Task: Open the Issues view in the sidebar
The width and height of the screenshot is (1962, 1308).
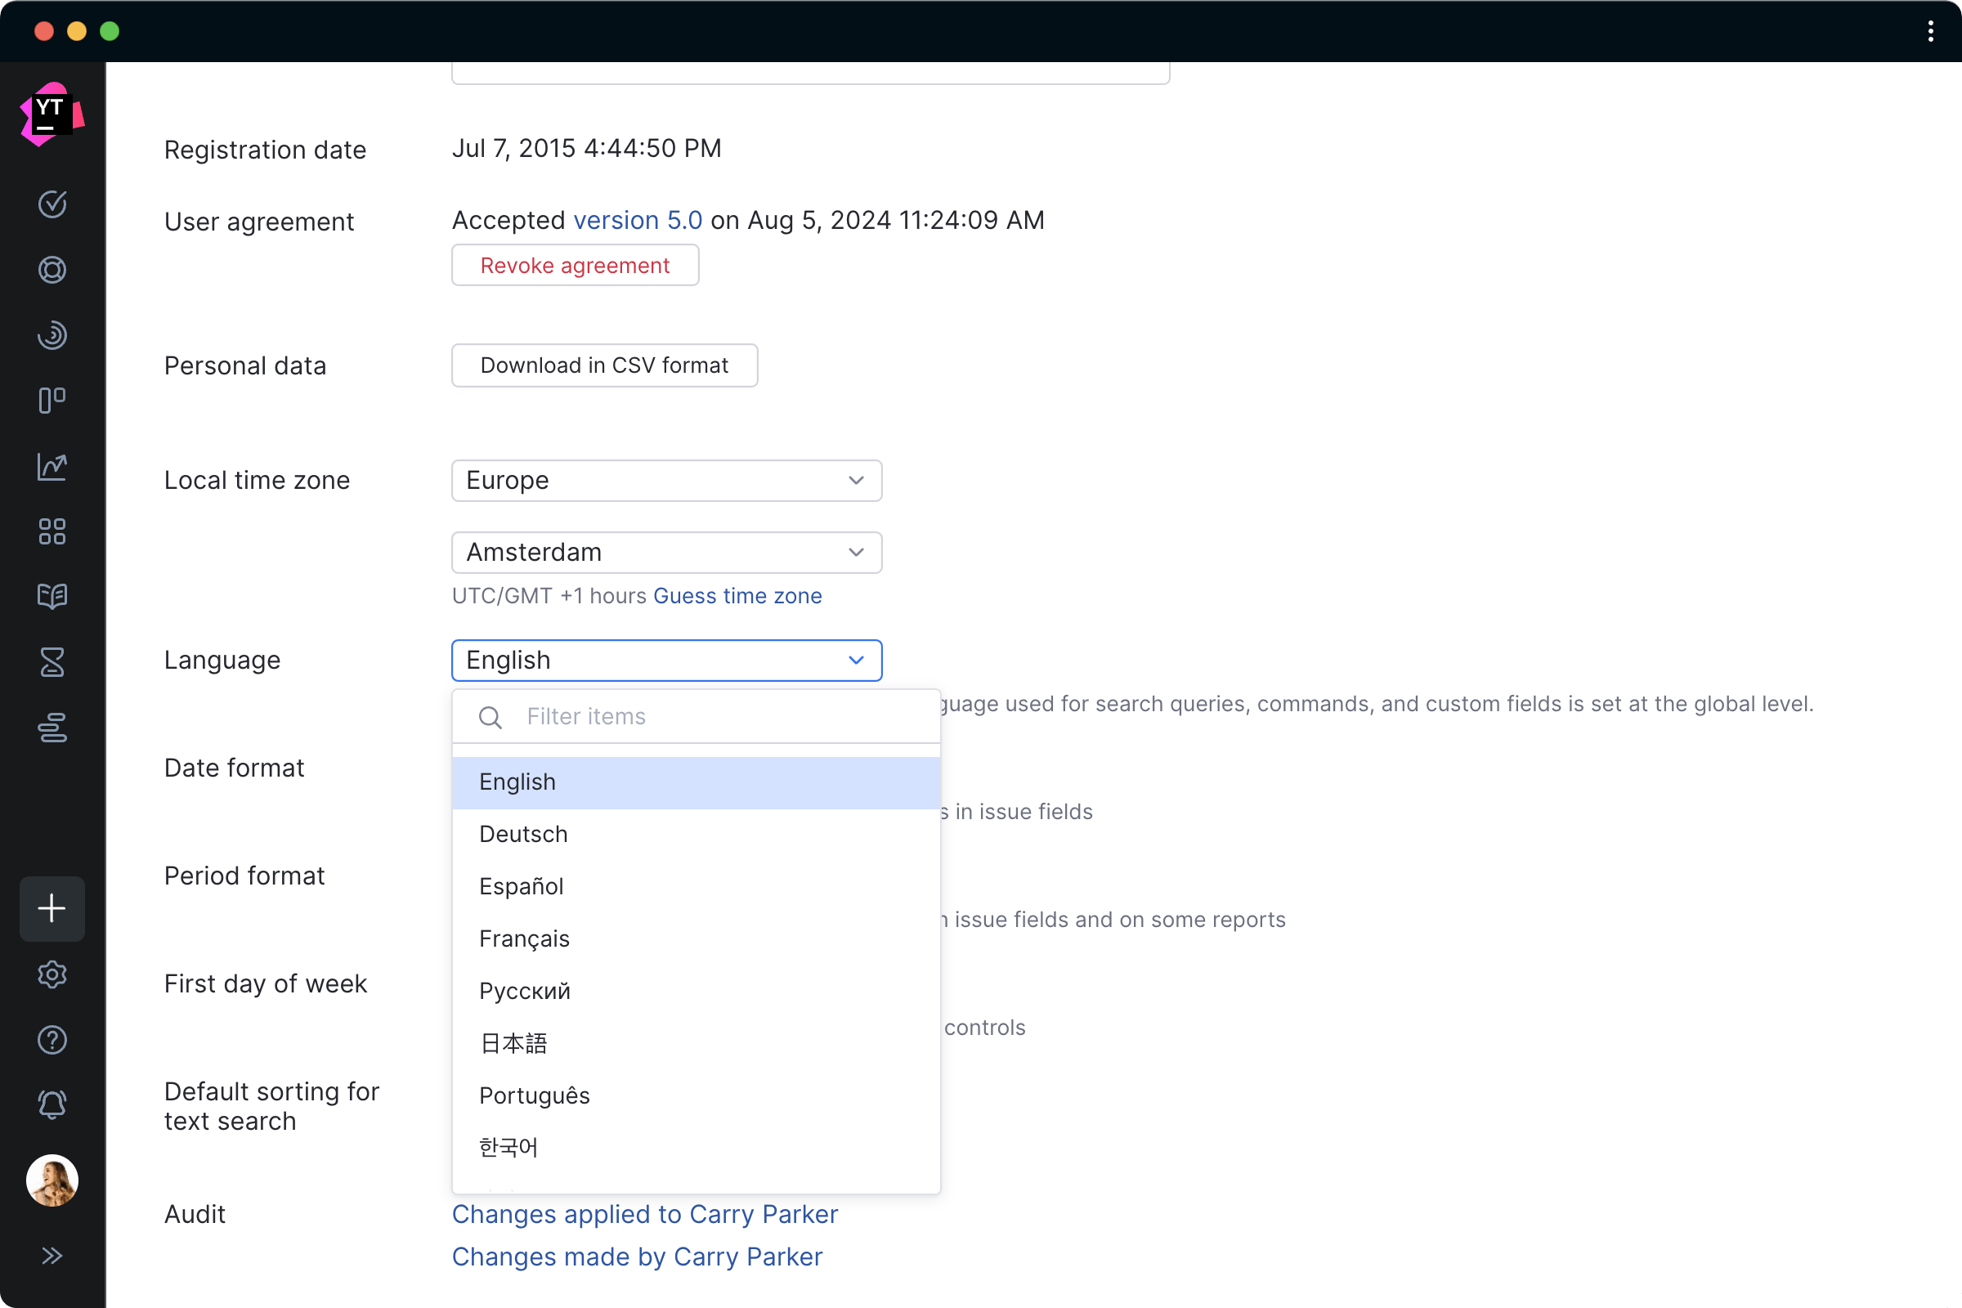Action: pyautogui.click(x=52, y=204)
